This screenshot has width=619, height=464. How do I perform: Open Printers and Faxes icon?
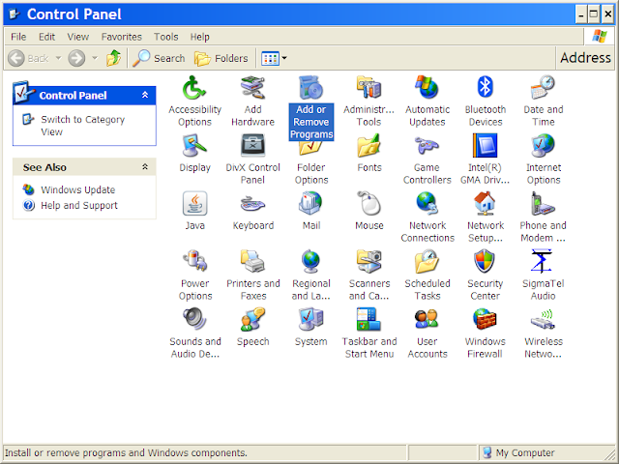(252, 261)
